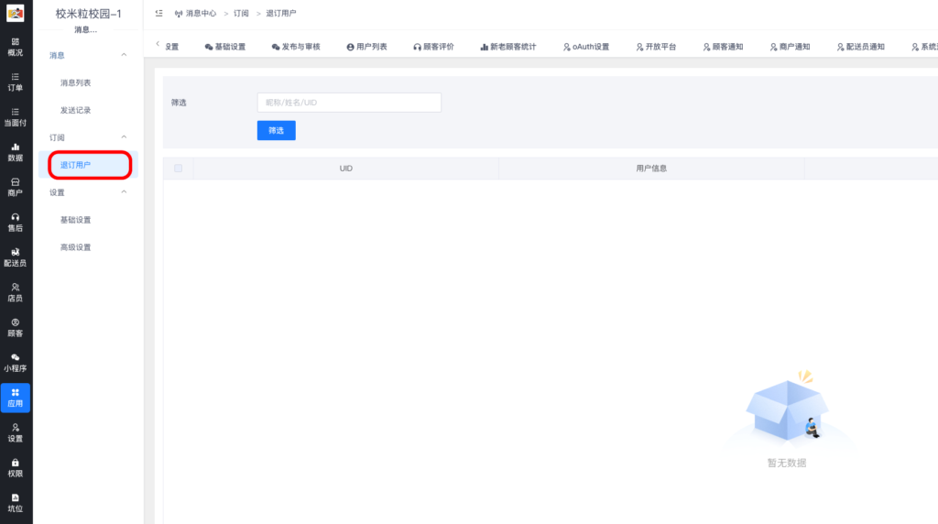Open the 订单 orders sidebar icon

click(15, 82)
